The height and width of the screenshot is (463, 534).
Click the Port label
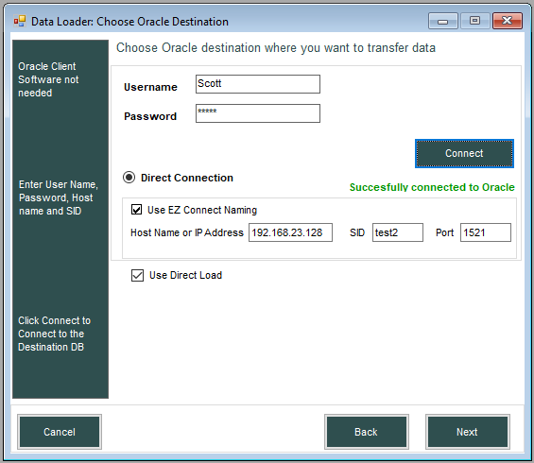tap(445, 232)
